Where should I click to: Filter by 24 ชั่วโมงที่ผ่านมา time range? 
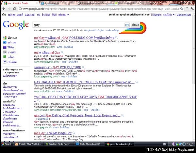(x=12, y=108)
